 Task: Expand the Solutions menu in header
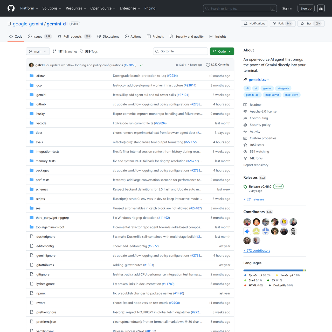[x=52, y=8]
